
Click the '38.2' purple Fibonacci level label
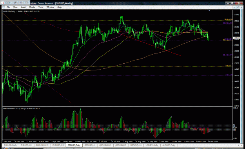pos(227,55)
